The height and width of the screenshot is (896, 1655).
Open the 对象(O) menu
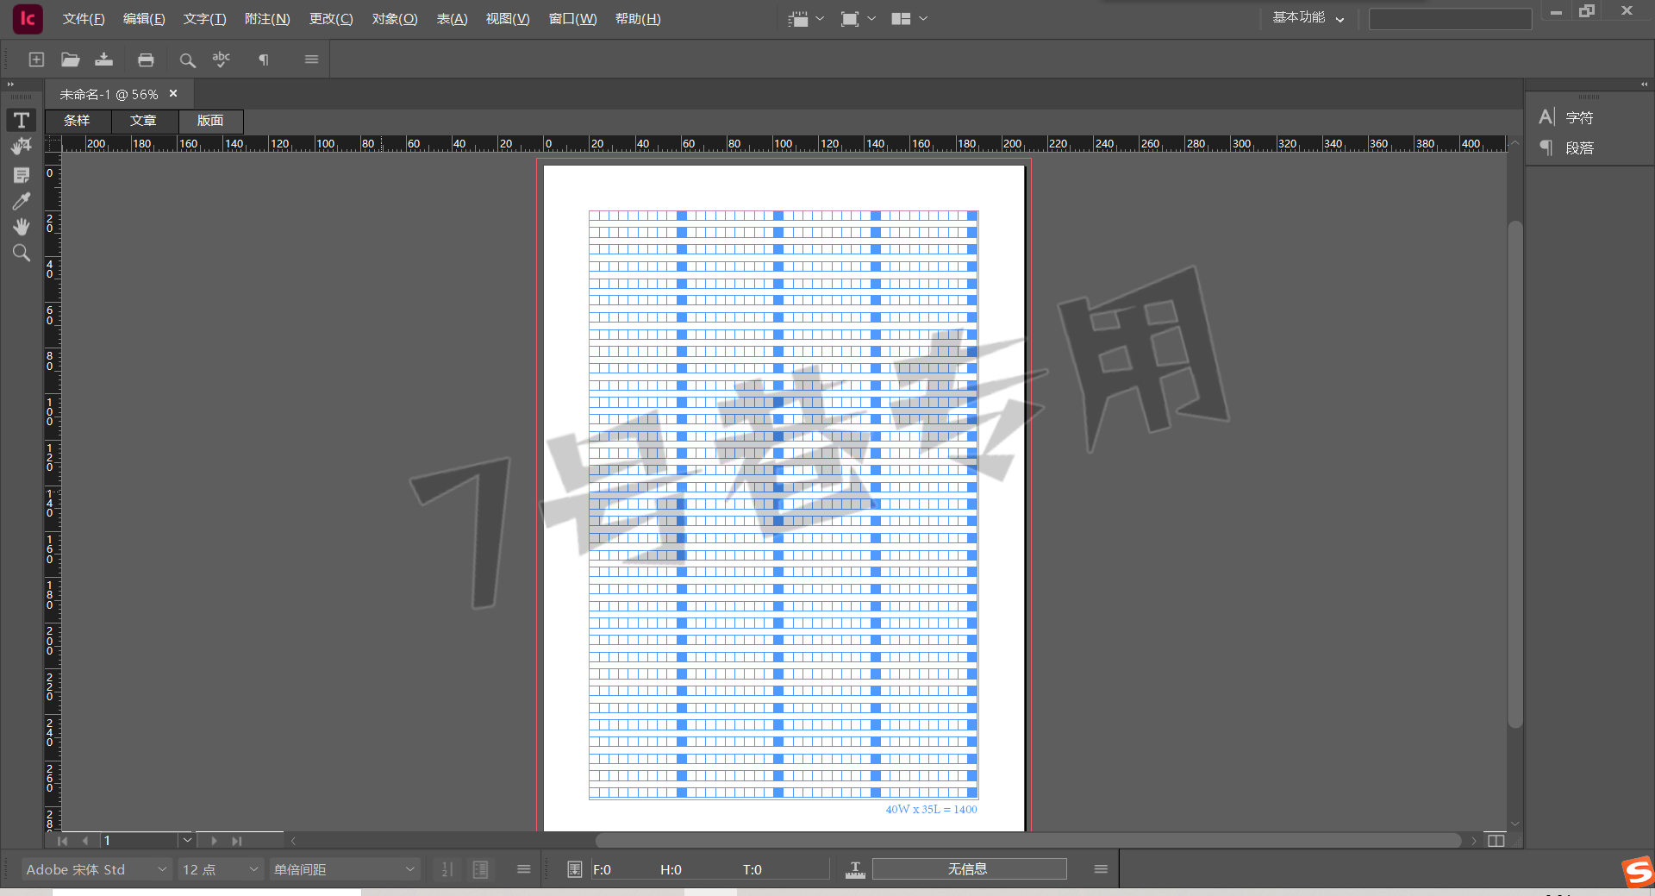click(395, 19)
